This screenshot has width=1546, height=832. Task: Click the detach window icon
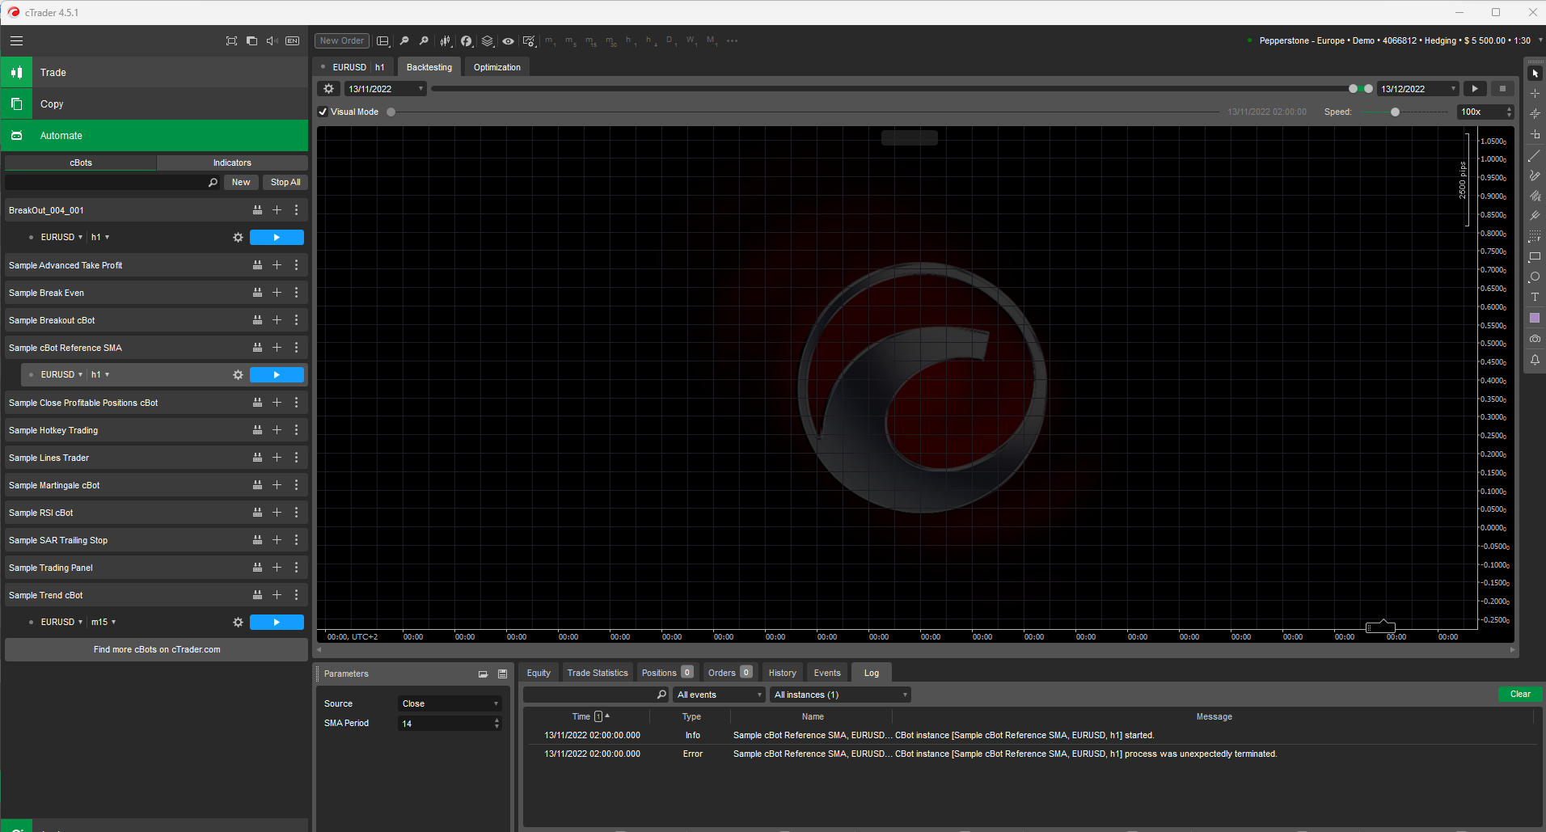[251, 40]
